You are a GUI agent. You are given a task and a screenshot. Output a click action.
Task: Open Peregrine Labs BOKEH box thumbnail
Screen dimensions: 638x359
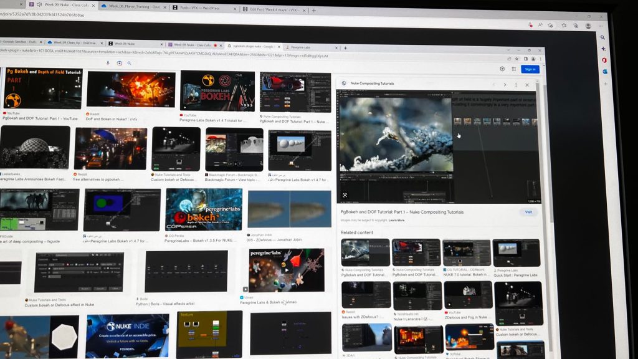coord(217,91)
